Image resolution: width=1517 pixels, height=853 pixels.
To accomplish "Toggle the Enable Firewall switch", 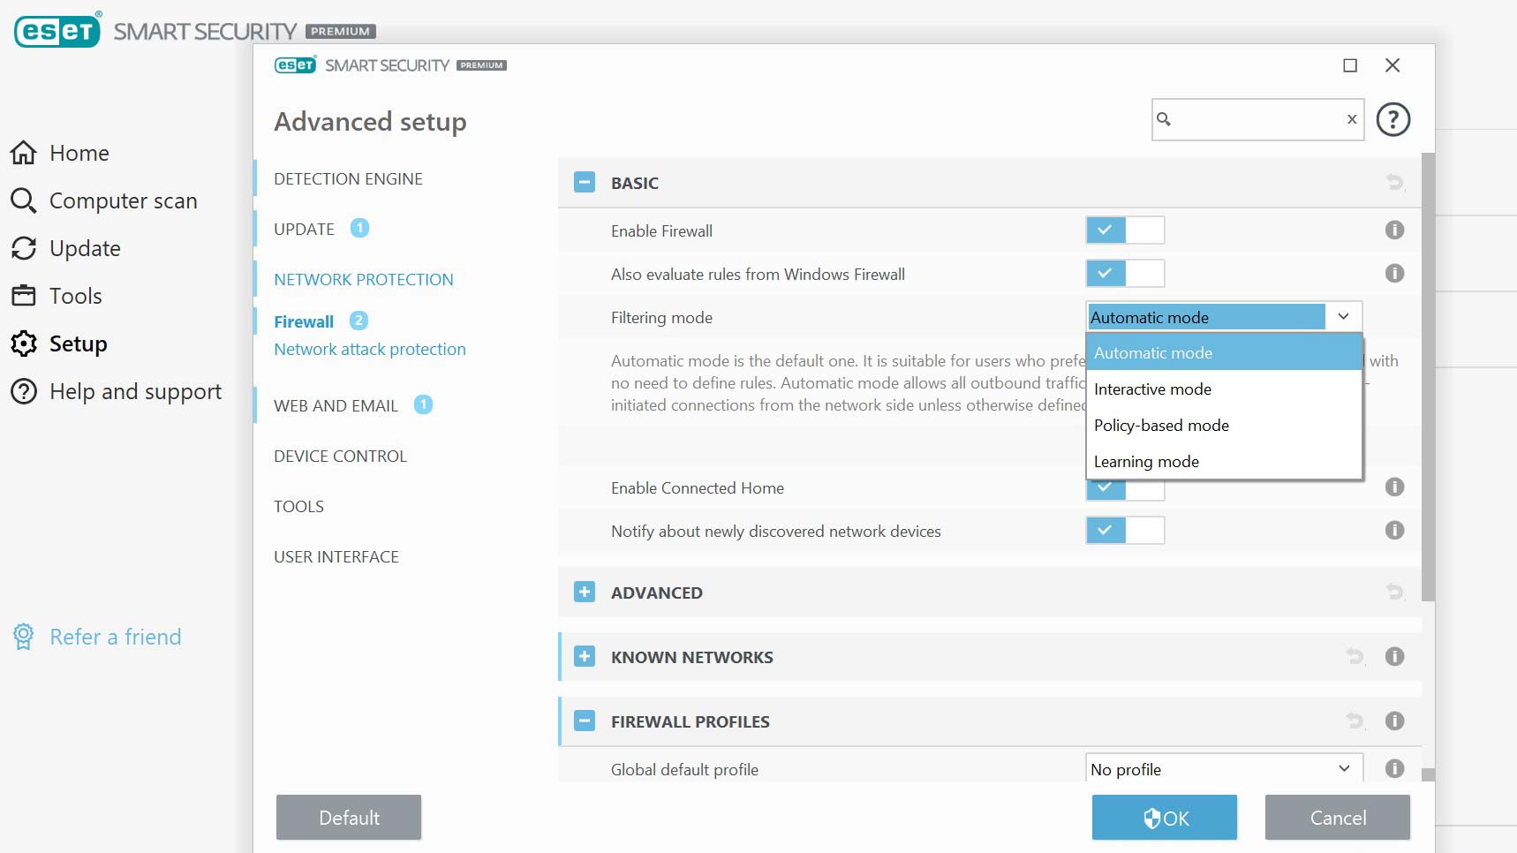I will (x=1125, y=230).
